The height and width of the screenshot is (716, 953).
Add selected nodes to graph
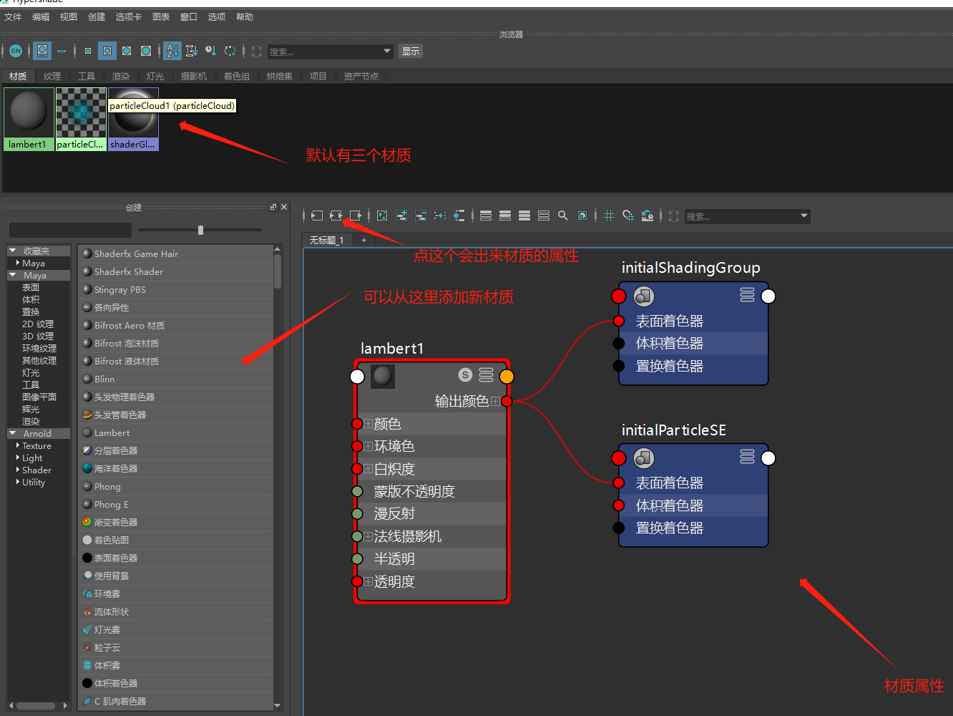click(x=401, y=216)
